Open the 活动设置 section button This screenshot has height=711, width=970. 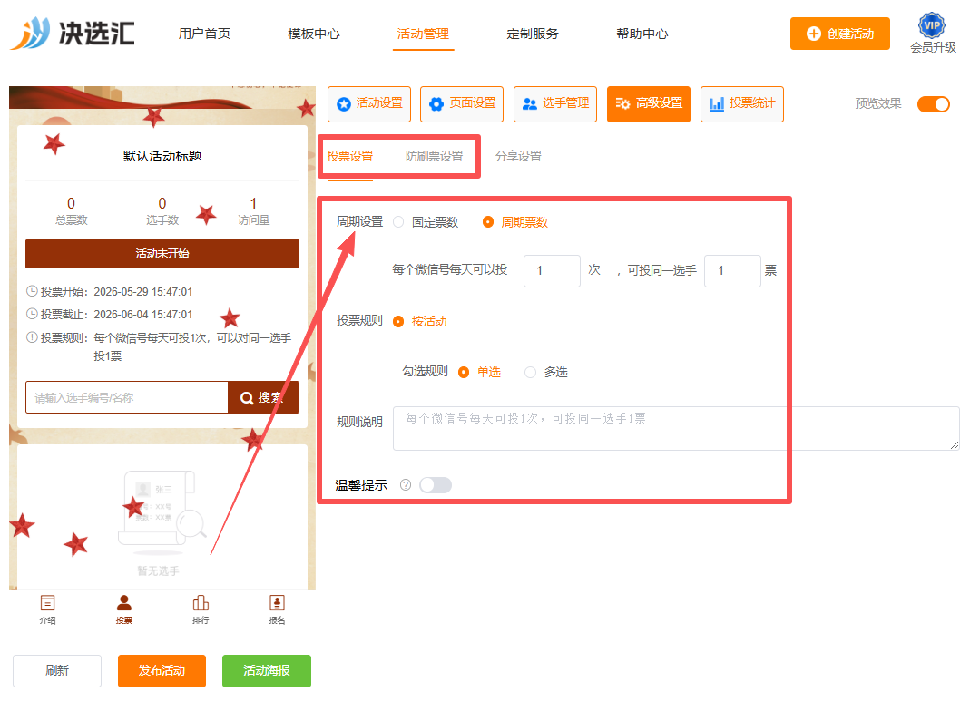pos(369,104)
